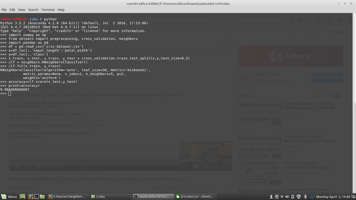356x200 pixels.
Task: Launch Firefox from the panel launcher
Action: point(30,197)
